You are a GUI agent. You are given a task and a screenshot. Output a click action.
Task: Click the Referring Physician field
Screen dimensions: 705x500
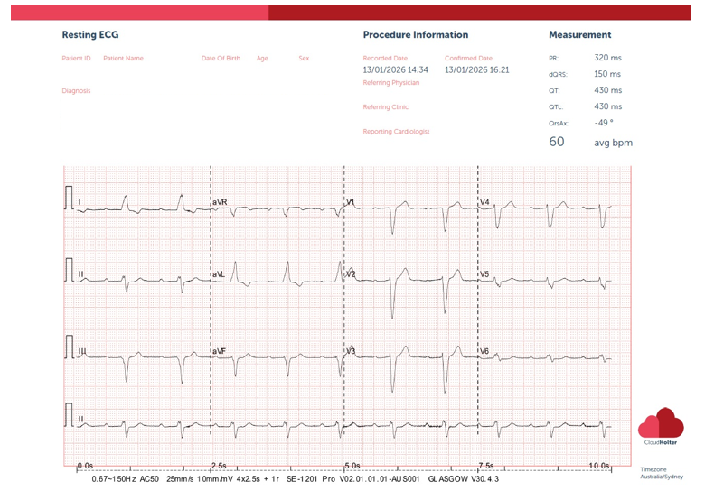pyautogui.click(x=390, y=83)
